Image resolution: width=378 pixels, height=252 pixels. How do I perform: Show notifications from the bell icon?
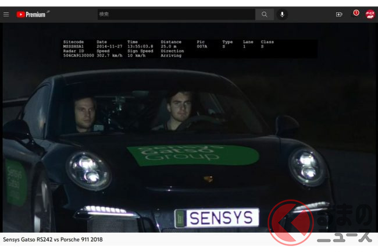pyautogui.click(x=355, y=14)
